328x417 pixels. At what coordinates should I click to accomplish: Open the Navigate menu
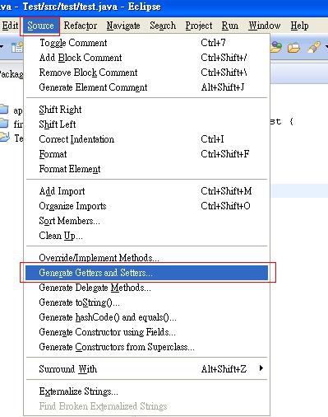coord(123,26)
